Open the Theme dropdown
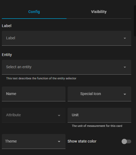136x155 pixels. tap(34, 141)
